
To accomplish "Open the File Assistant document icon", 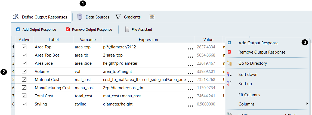I will pos(127,29).
